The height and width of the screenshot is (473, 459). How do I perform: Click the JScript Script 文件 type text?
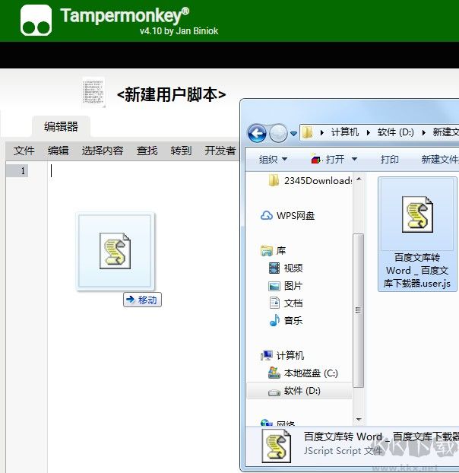[x=343, y=450]
